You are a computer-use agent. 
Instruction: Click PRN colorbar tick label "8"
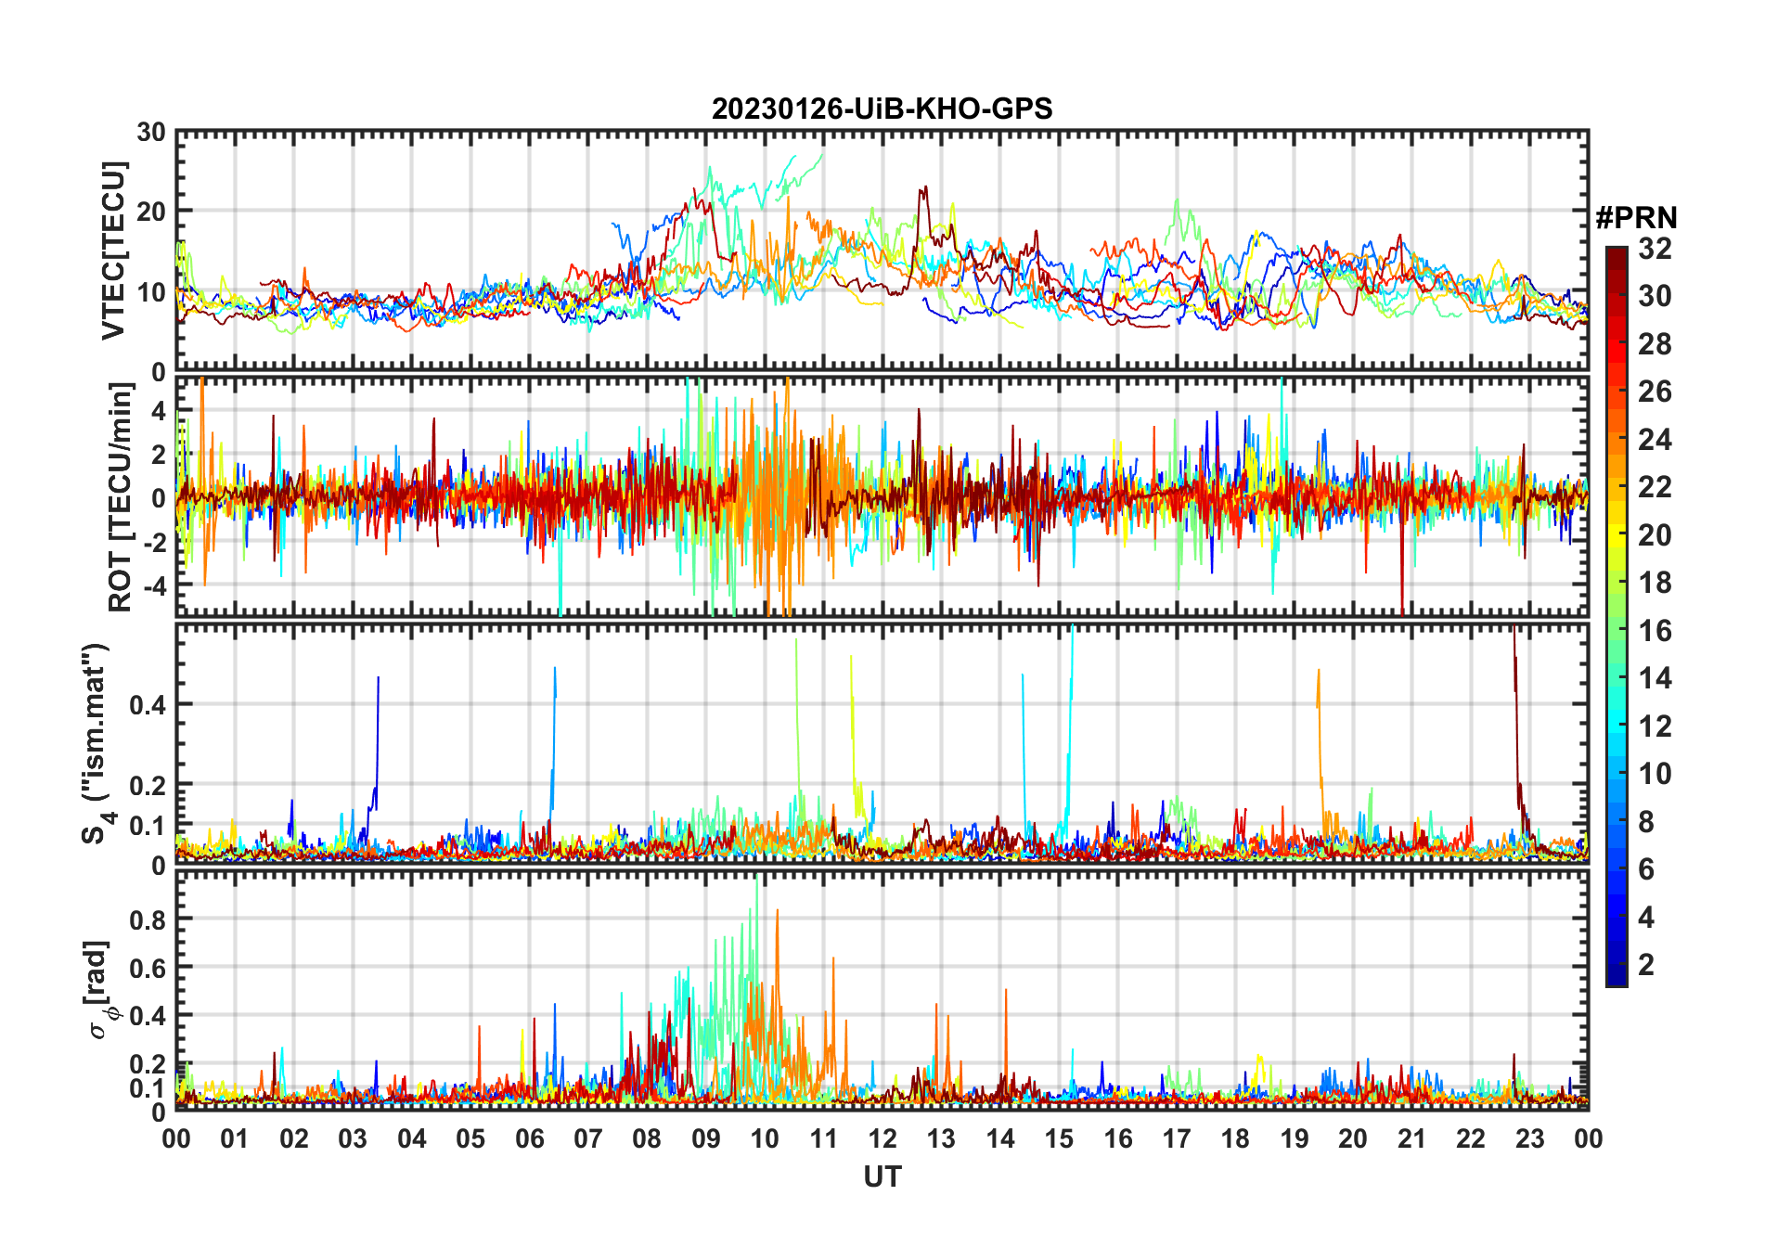(x=1646, y=822)
